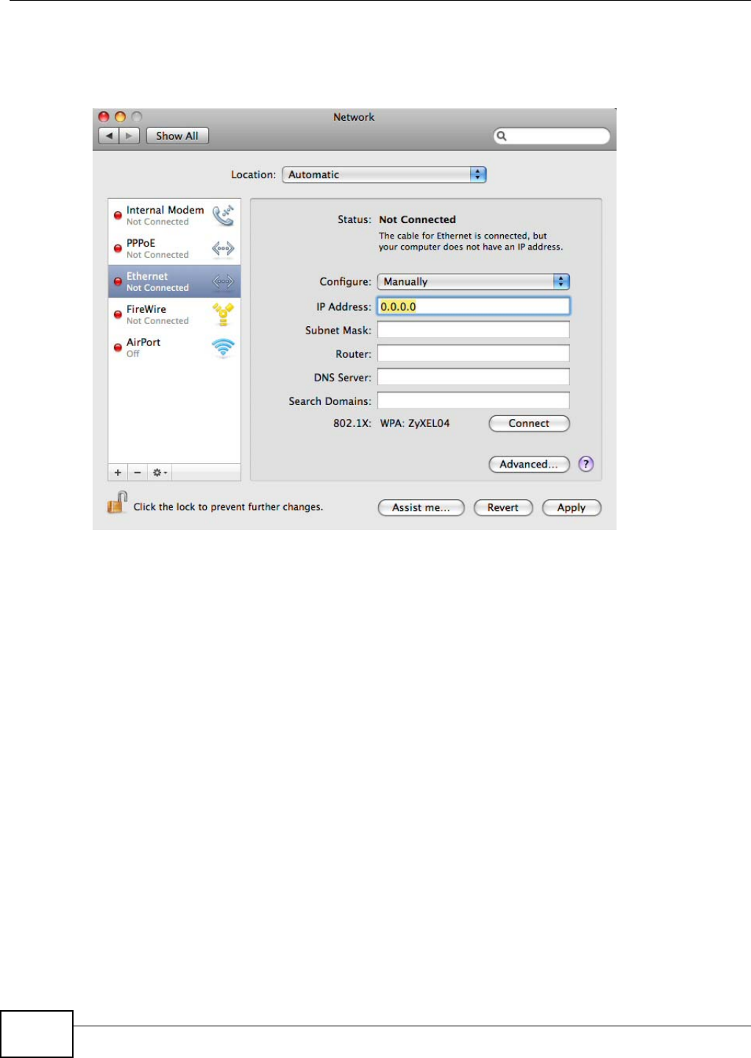Go forward with the right arrow button
Viewport: 751px width, 1058px height.
pyautogui.click(x=129, y=136)
